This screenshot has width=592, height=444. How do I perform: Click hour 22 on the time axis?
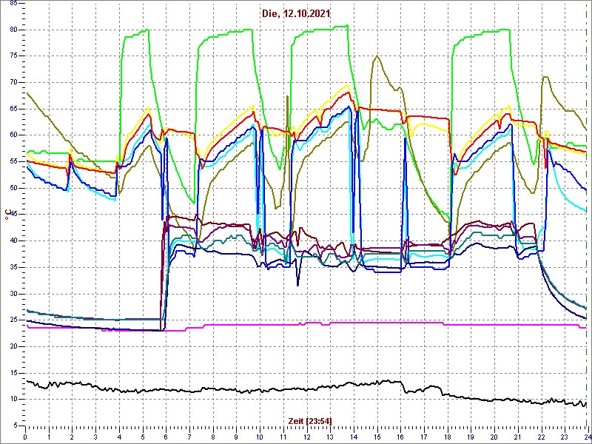pyautogui.click(x=541, y=437)
